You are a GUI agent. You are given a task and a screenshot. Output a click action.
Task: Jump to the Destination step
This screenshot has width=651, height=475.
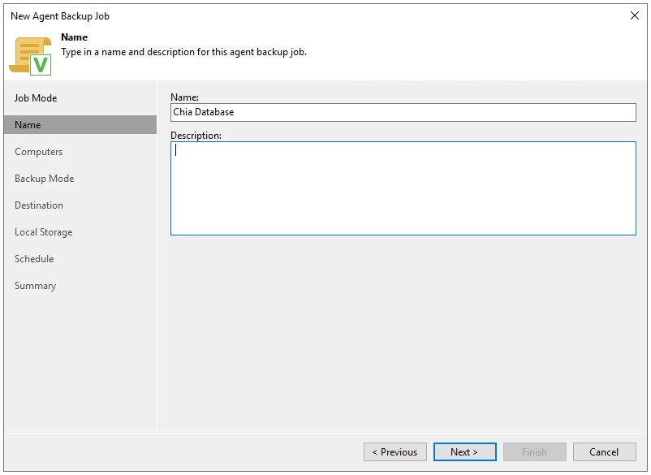39,205
